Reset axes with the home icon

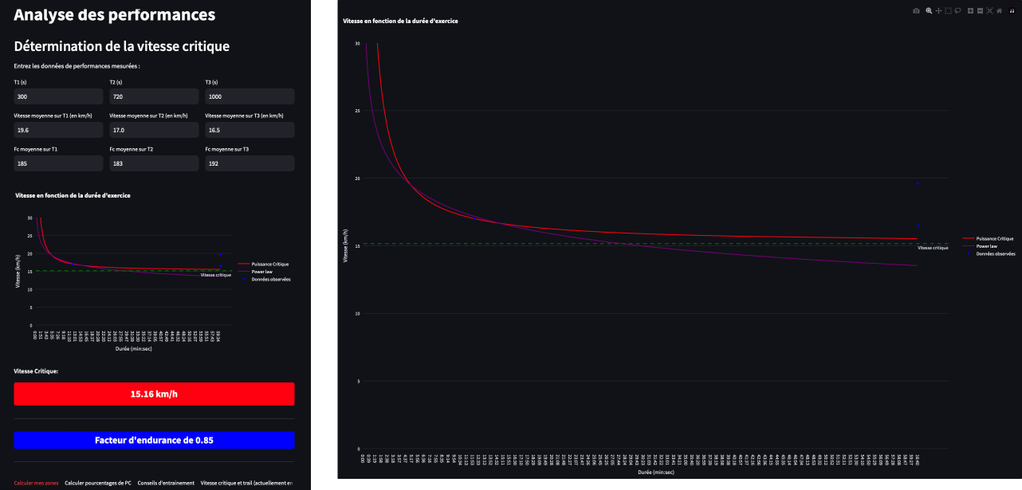(1000, 10)
